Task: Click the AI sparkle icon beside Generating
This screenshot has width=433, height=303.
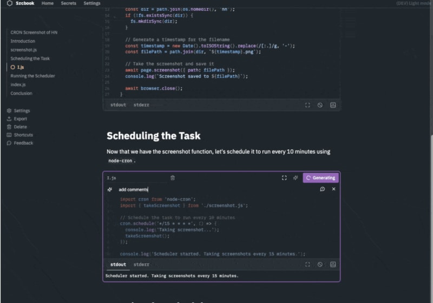Action: click(x=296, y=177)
